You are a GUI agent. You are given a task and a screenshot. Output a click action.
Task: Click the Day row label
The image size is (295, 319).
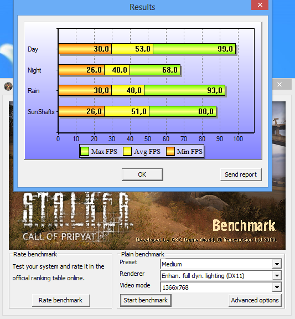[x=33, y=49]
